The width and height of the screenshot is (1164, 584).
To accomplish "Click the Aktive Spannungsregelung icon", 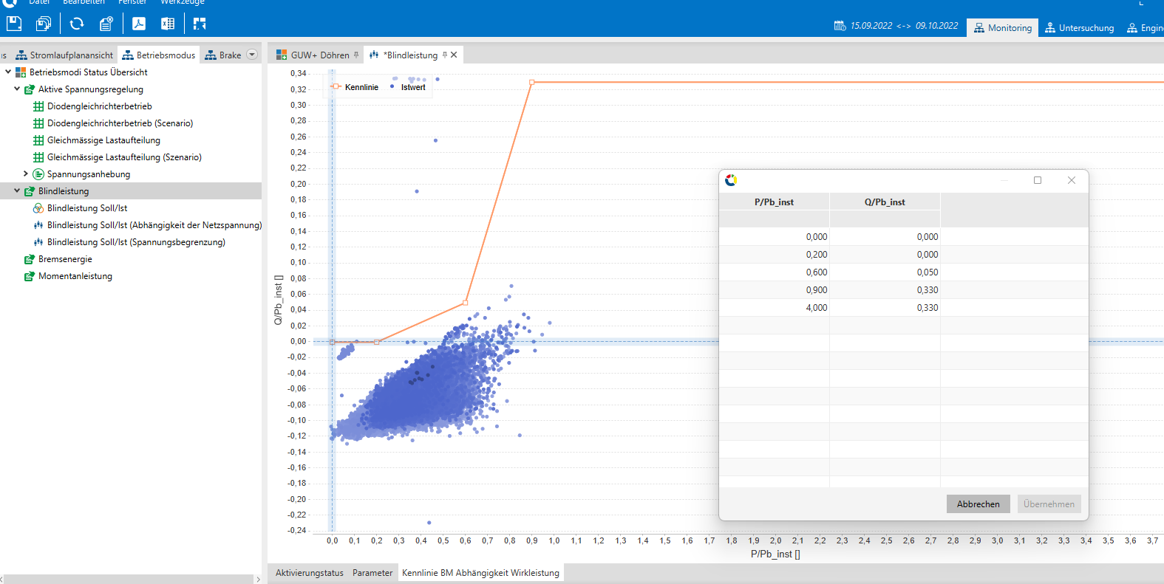I will click(x=30, y=89).
